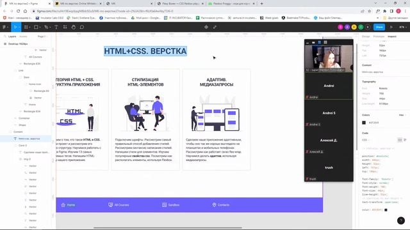The width and height of the screenshot is (410, 230).
Task: Open the CSS code language dropdown
Action: [366, 140]
